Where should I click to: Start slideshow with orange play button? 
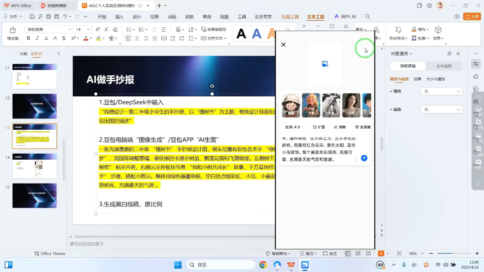(x=381, y=253)
